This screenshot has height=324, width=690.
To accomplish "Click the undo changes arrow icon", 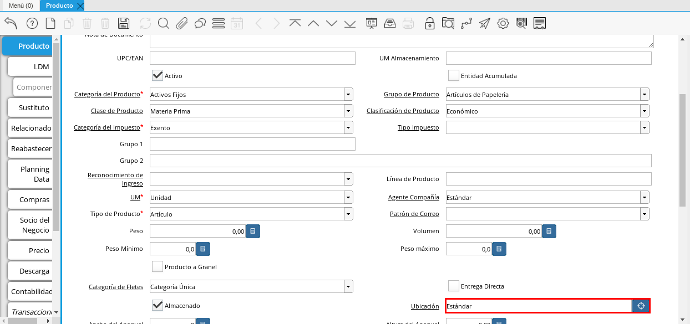I will point(11,23).
